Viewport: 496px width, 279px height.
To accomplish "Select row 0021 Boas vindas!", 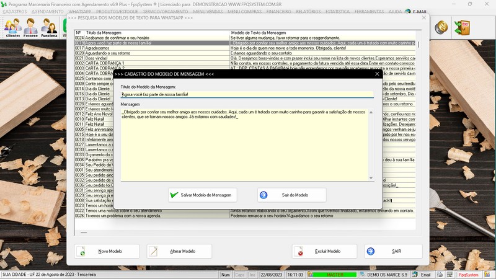I will coord(245,58).
